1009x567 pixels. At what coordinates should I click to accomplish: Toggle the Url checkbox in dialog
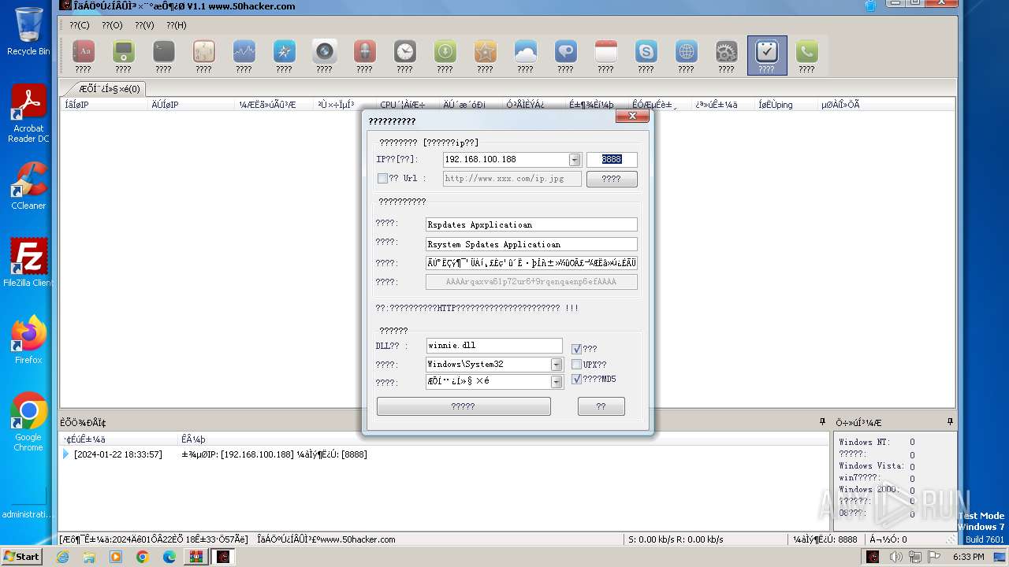tap(382, 179)
